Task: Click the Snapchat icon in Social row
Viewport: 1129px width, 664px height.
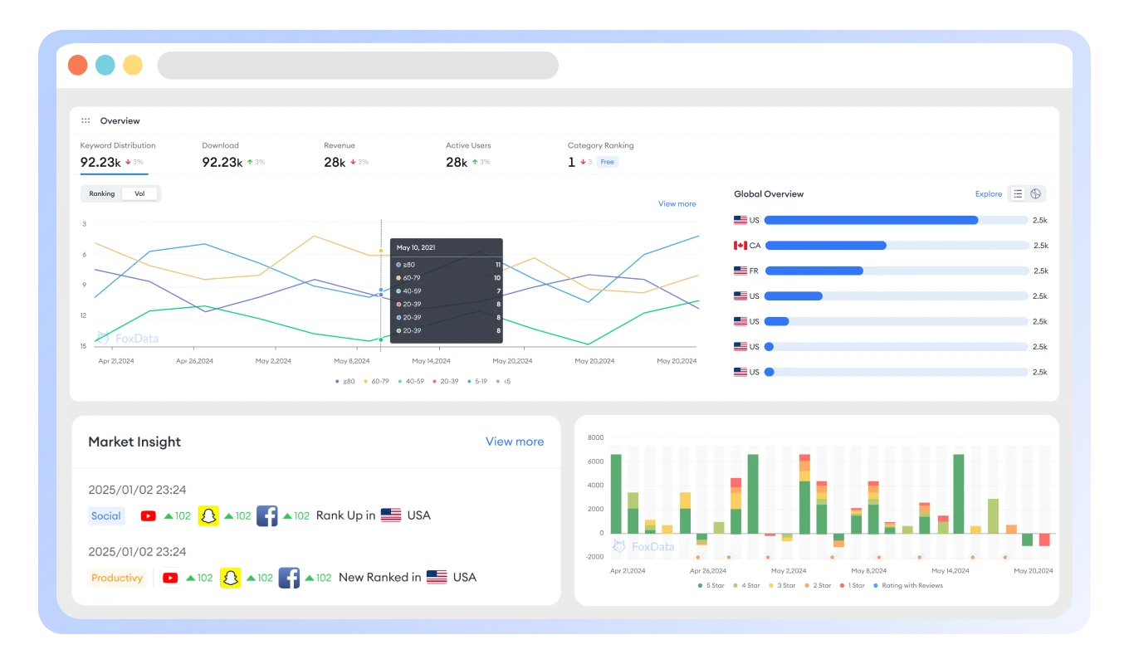Action: point(208,515)
